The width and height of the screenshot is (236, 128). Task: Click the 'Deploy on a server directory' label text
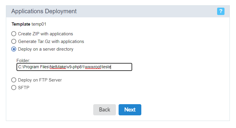click(46, 49)
